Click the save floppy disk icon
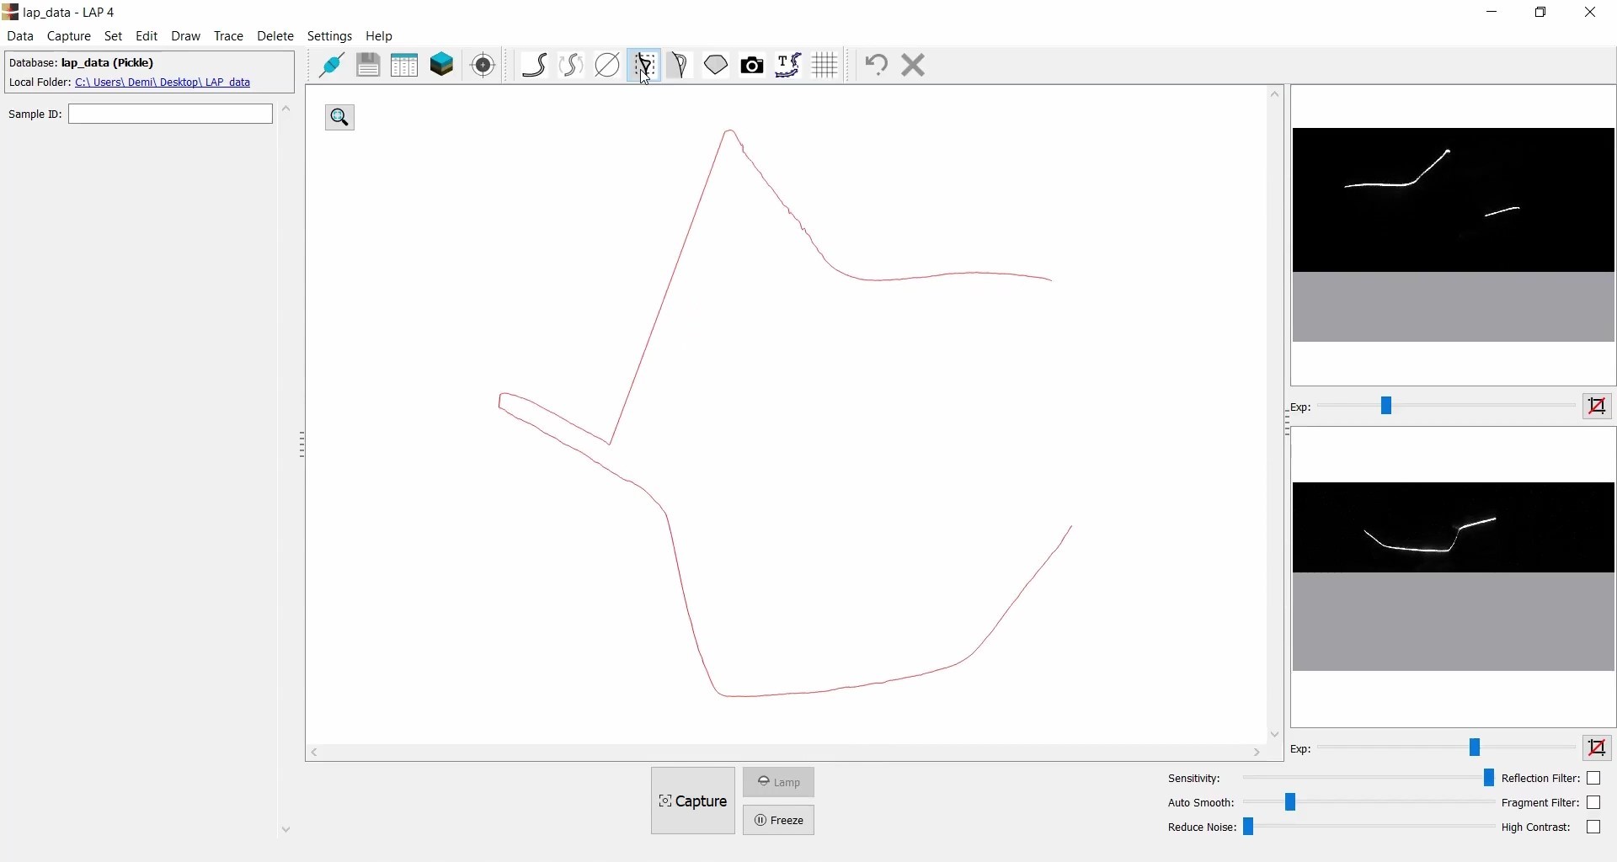The height and width of the screenshot is (862, 1617). [369, 66]
